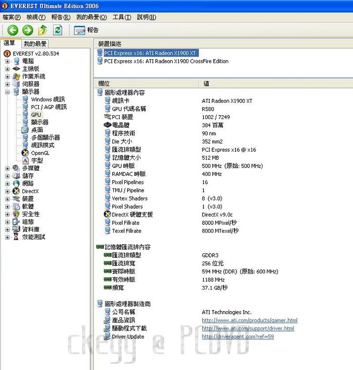The width and height of the screenshot is (353, 370).
Task: Refresh the page with the Refresh icon
Action: click(58, 30)
